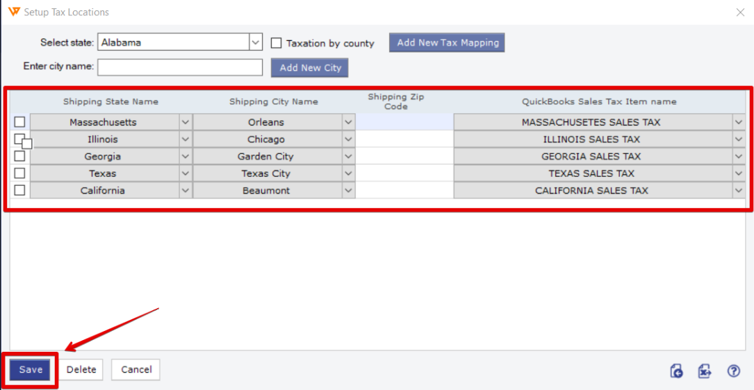
Task: Click the Add New Tax Mapping button
Action: point(447,42)
